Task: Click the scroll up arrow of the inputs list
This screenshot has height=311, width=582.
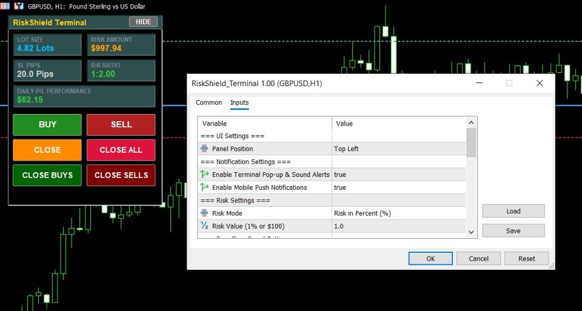Action: coord(471,123)
